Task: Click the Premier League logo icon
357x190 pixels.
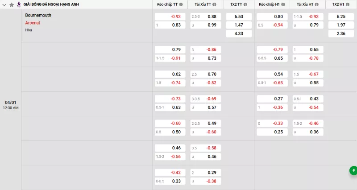Action: tap(19, 4)
